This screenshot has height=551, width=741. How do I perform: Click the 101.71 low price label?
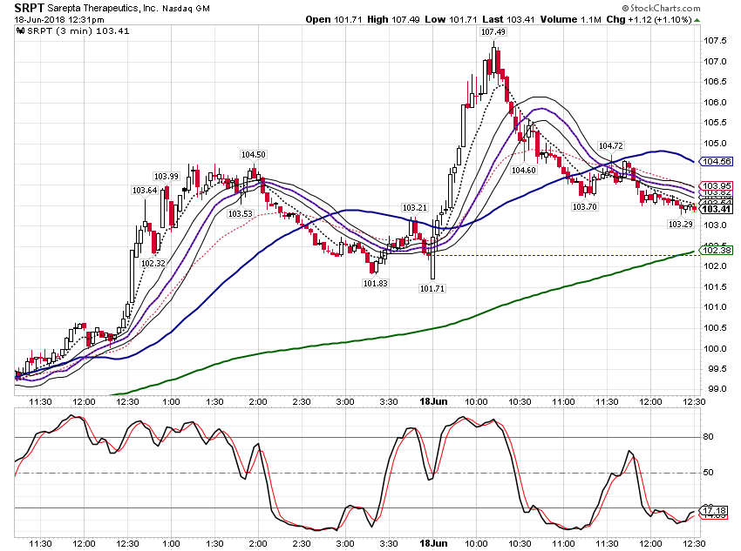(432, 288)
